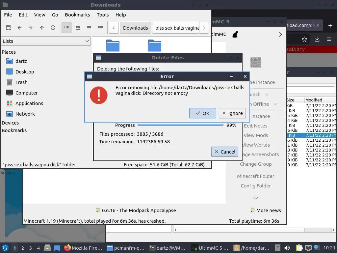Screen dimensions: 337x253
Task: Open the Go menu
Action: point(55,15)
